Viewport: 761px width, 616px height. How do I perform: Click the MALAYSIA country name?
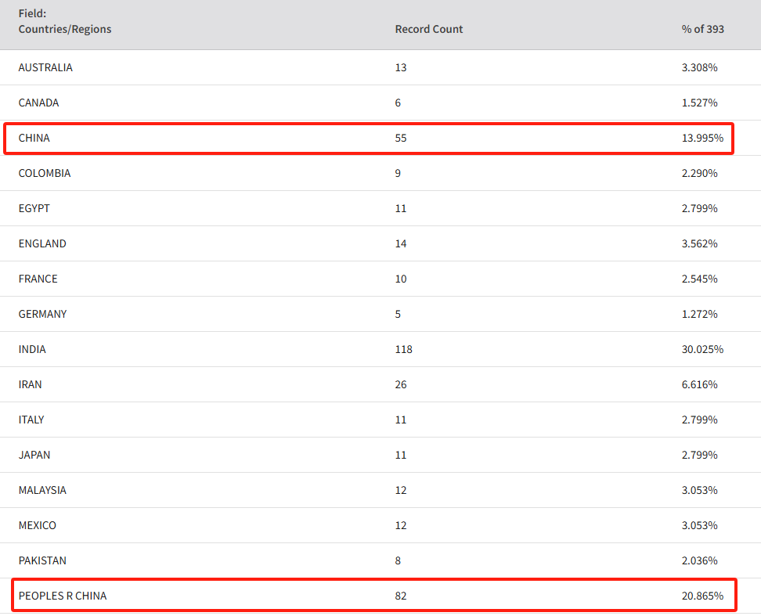click(42, 491)
